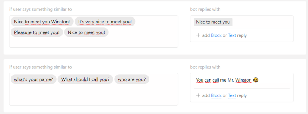This screenshot has width=308, height=114.
Task: Add a Block reply in second rule
Action: [216, 95]
